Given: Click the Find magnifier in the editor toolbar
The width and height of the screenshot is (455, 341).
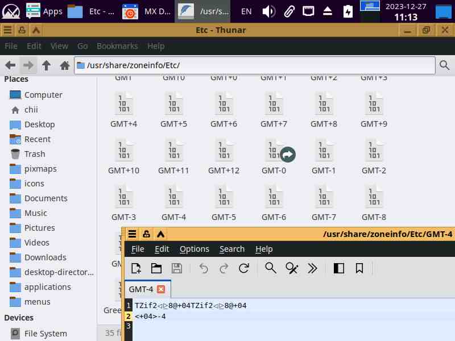Looking at the screenshot, I should [271, 268].
